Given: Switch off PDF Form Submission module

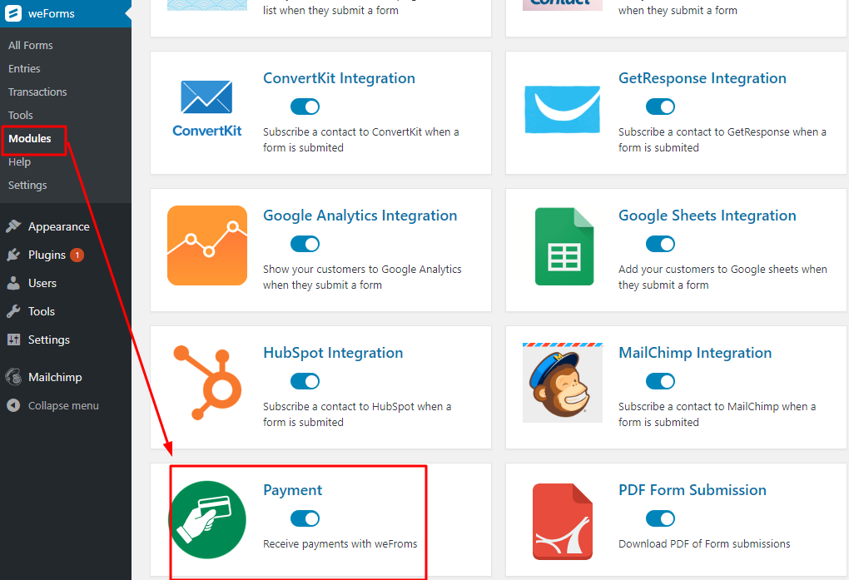Looking at the screenshot, I should (x=660, y=518).
